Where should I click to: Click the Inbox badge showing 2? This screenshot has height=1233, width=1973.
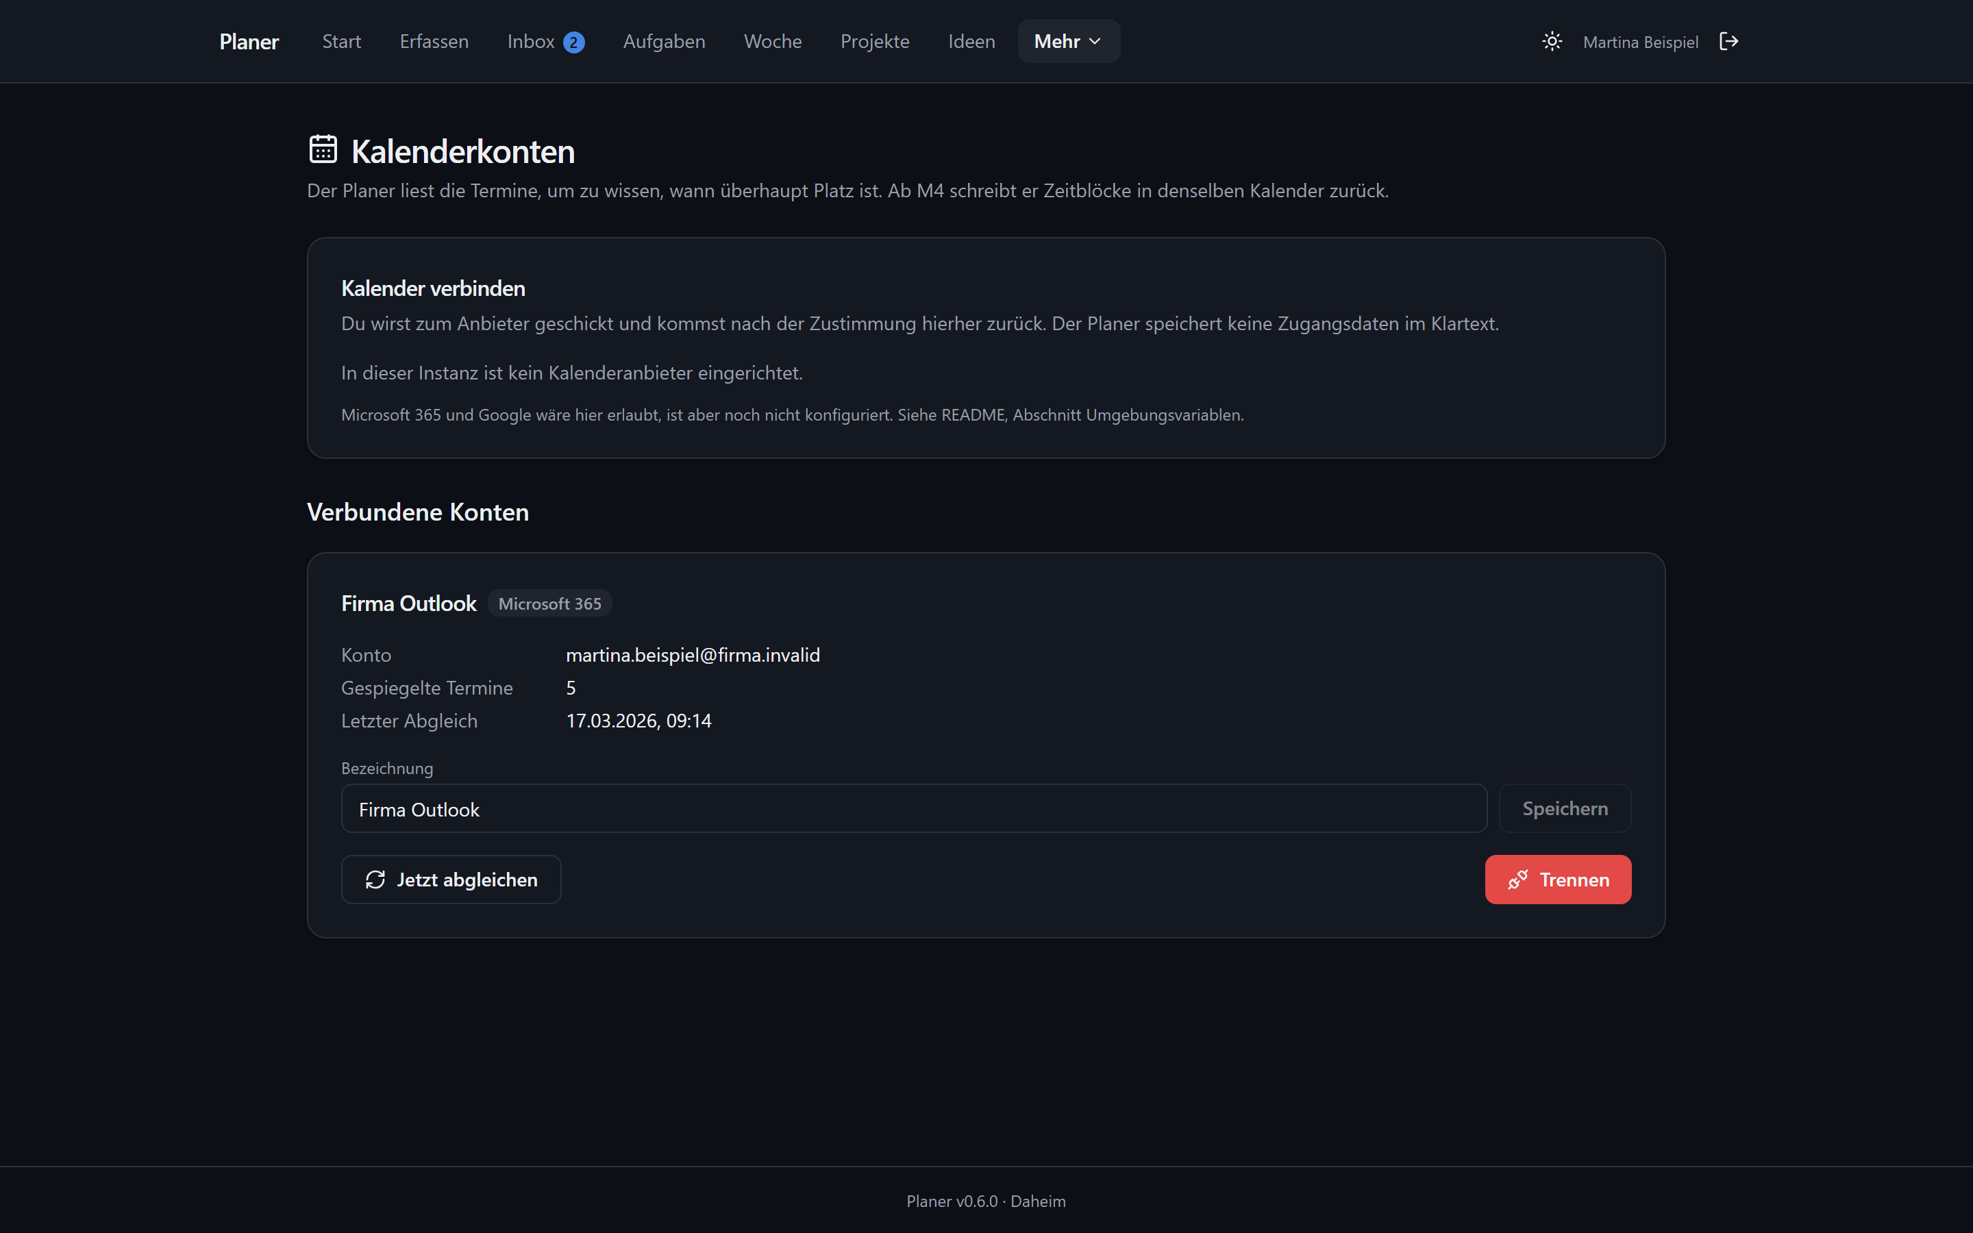(x=574, y=42)
